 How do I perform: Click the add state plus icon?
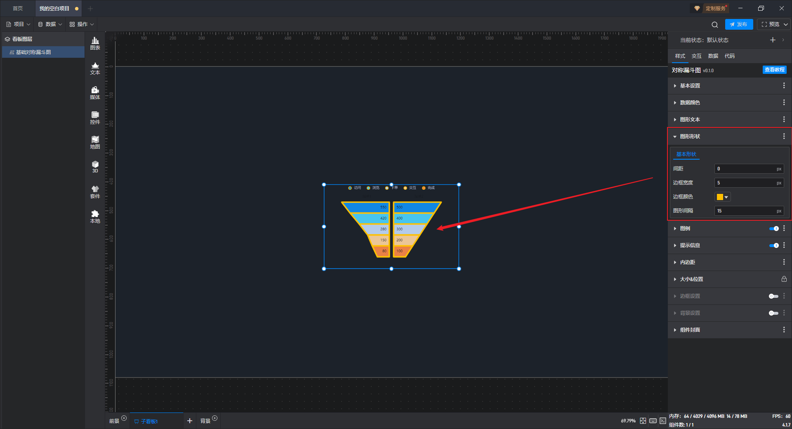773,40
